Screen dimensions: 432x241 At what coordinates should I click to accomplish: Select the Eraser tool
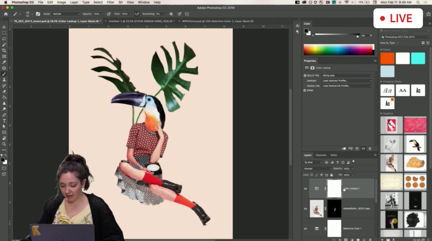pyautogui.click(x=4, y=91)
